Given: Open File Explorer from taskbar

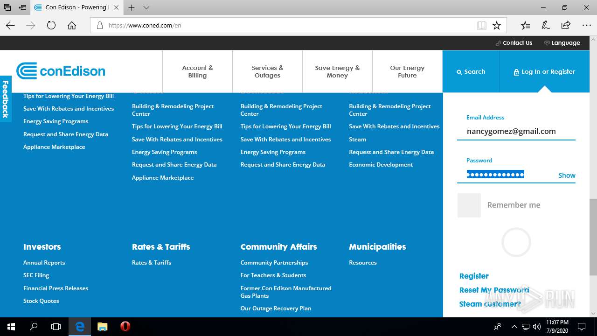Looking at the screenshot, I should point(102,327).
